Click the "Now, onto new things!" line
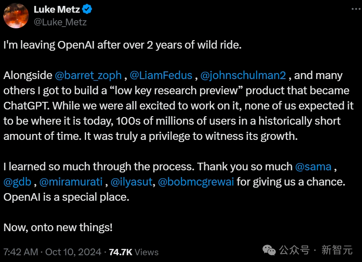 pyautogui.click(x=58, y=227)
